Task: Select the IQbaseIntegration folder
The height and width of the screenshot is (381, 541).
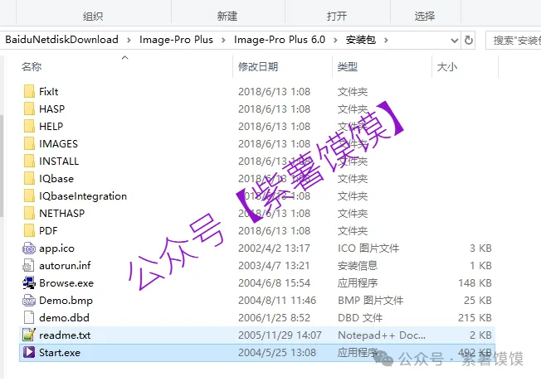Action: 83,196
